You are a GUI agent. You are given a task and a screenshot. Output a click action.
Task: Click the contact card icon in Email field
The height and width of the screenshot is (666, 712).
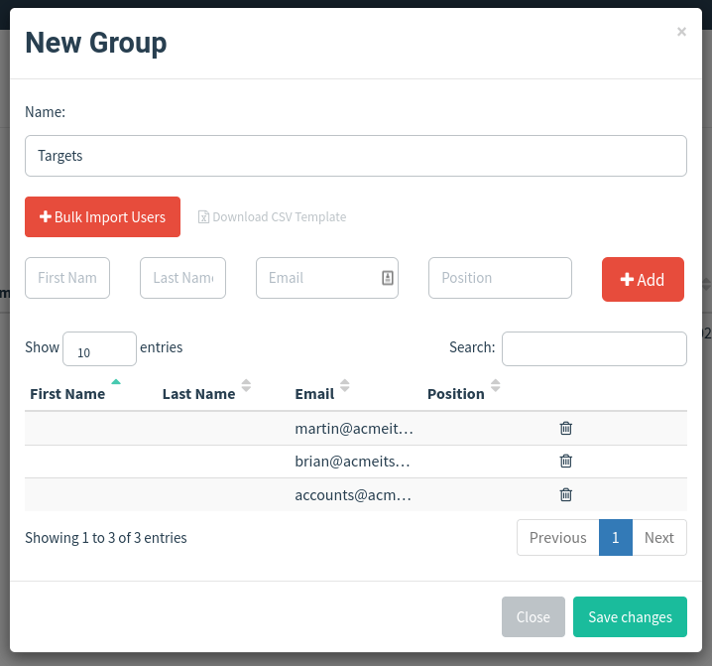pyautogui.click(x=388, y=278)
